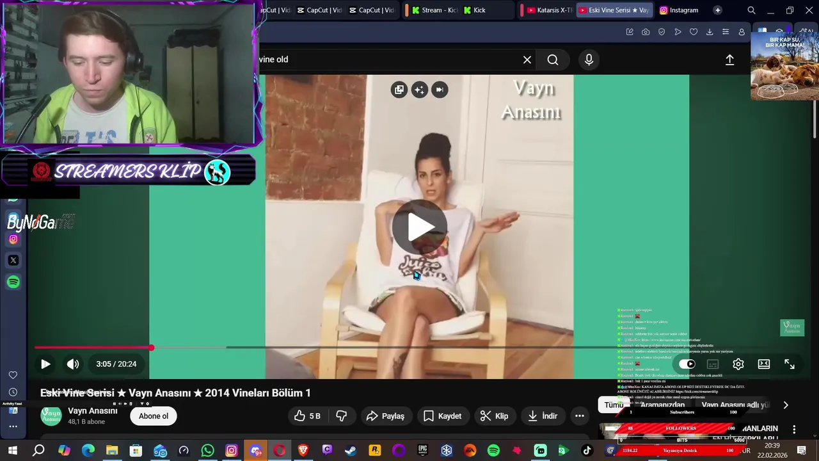The image size is (819, 461).
Task: Click the Vayn Anasını channel avatar
Action: click(51, 416)
